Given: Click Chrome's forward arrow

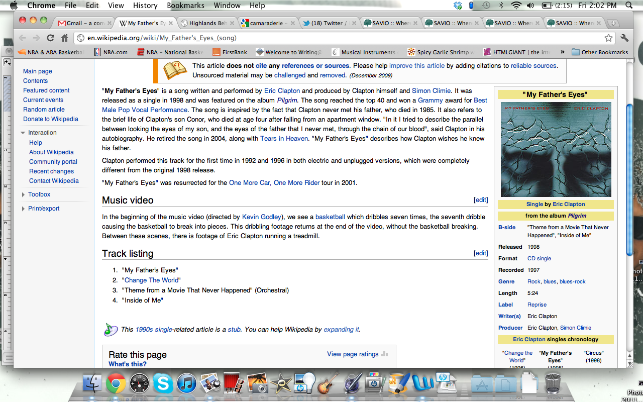Looking at the screenshot, I should click(x=36, y=38).
